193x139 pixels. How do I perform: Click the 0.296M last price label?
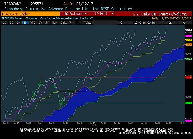(188, 30)
